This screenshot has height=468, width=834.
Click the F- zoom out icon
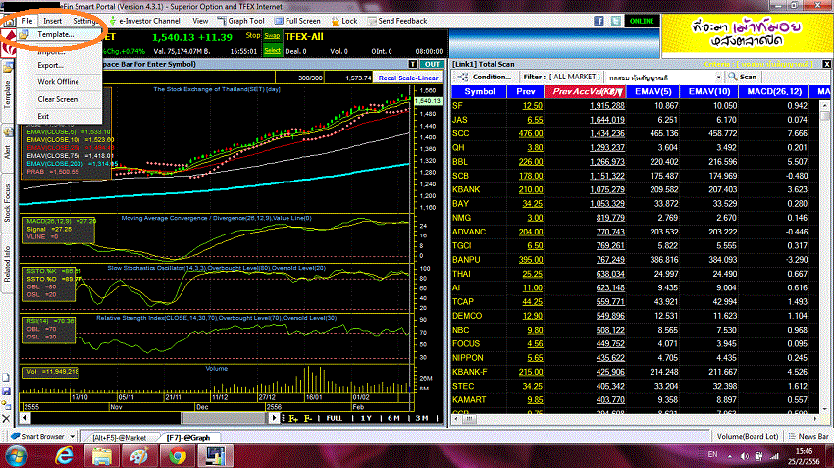coord(307,419)
